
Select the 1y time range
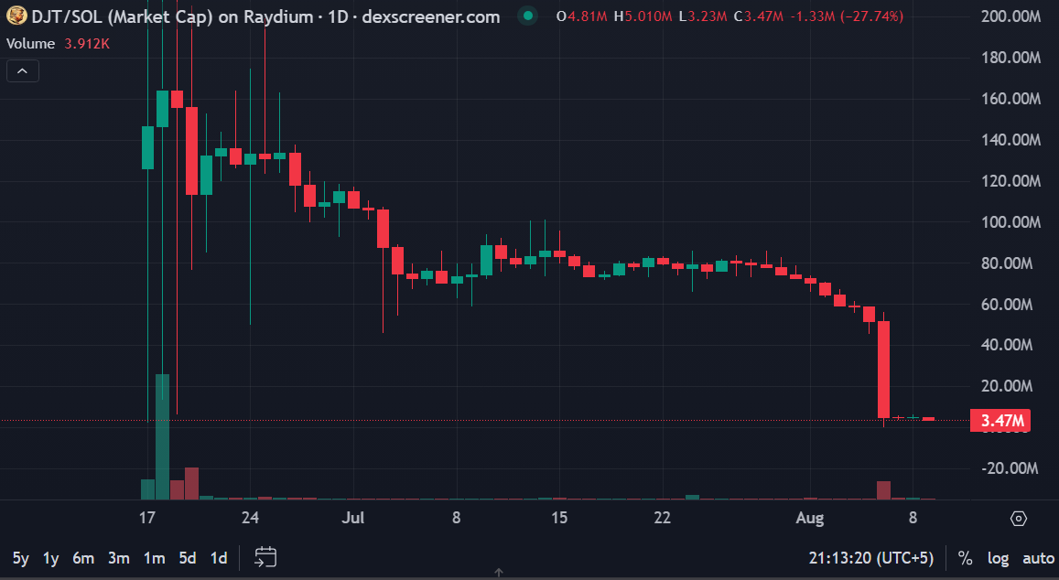click(x=50, y=558)
